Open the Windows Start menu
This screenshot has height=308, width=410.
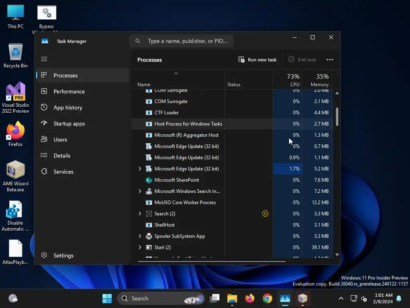click(107, 298)
